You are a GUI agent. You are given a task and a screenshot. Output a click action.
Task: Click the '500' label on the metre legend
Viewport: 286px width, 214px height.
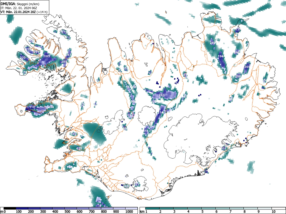(x=67, y=212)
